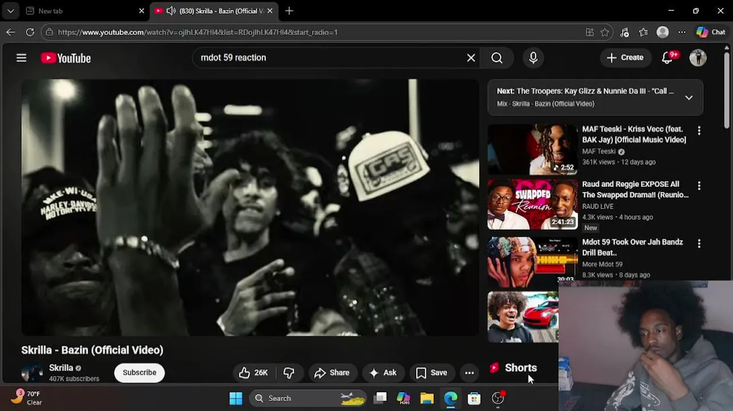This screenshot has width=733, height=411.
Task: Close the Skrilla - Bazin browser tab
Action: point(270,11)
